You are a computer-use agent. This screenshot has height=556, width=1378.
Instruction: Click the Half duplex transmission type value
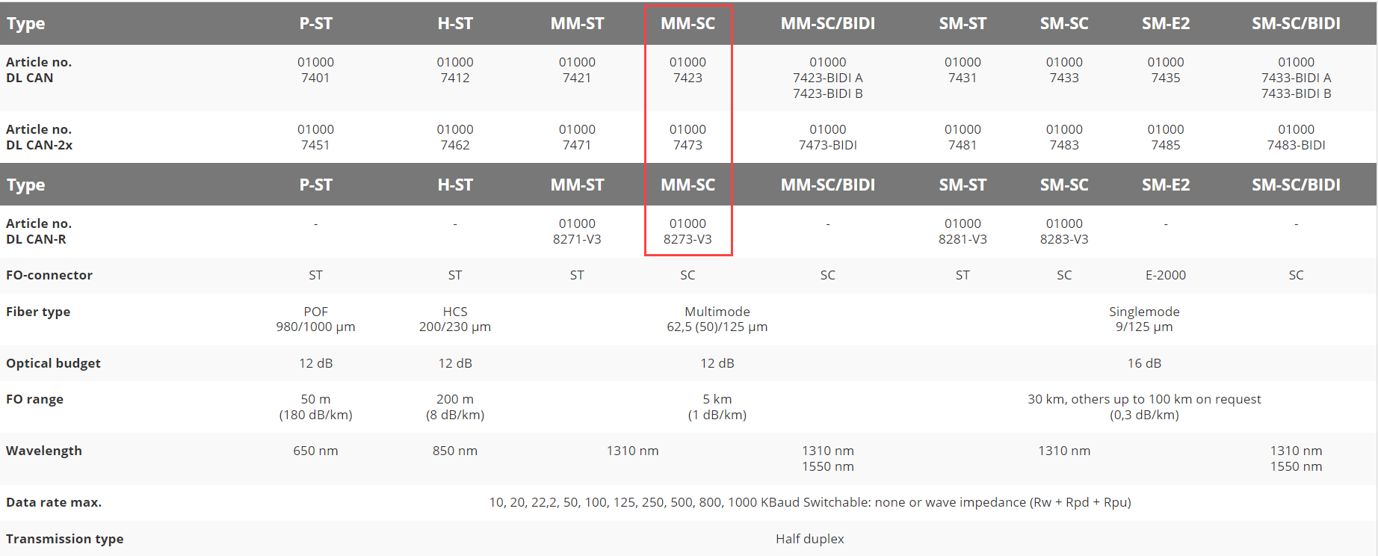click(809, 539)
